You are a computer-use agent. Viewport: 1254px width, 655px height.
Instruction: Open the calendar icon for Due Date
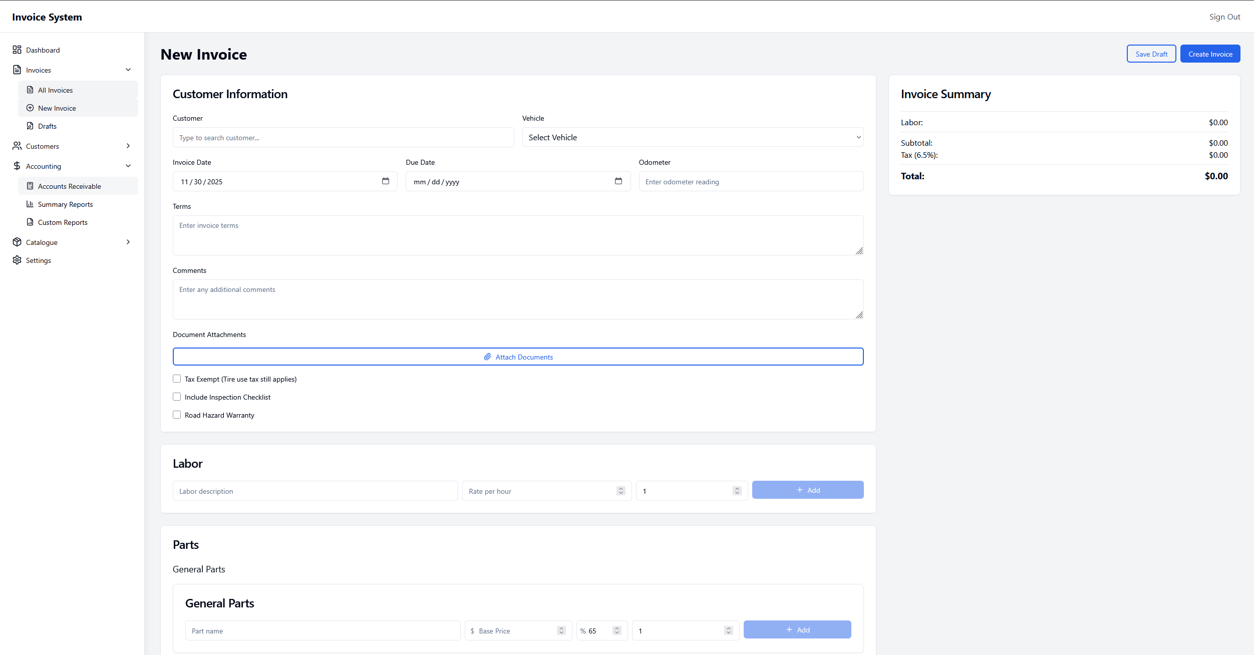pyautogui.click(x=618, y=181)
